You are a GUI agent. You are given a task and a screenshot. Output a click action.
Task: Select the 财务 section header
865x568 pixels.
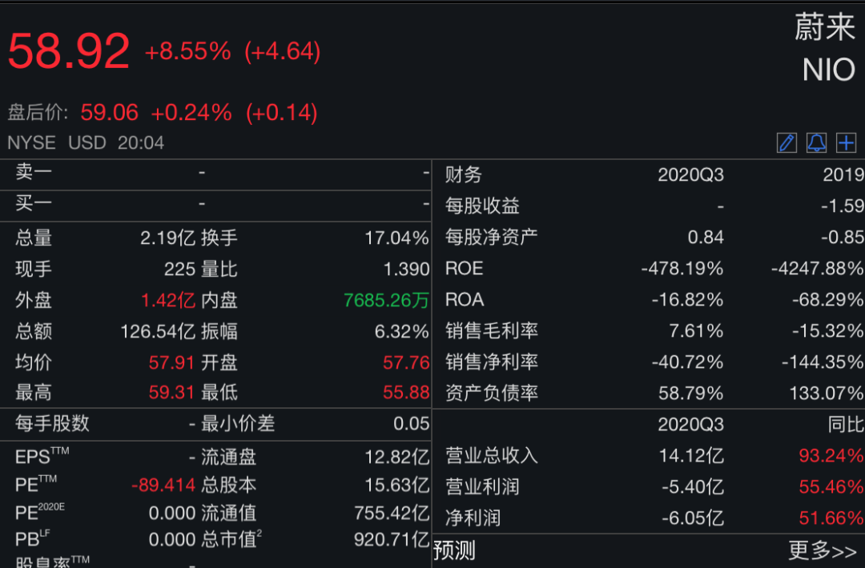[464, 174]
